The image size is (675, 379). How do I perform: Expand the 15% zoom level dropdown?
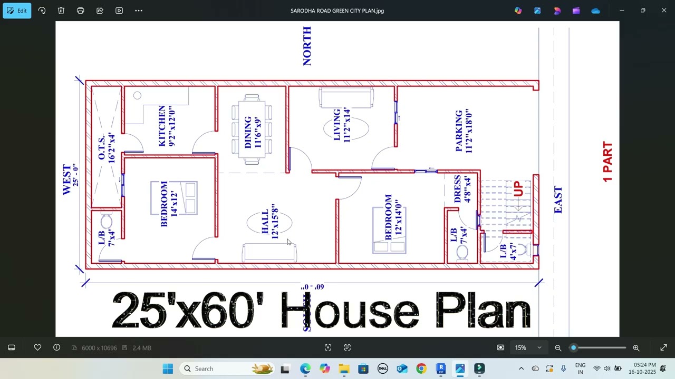528,347
